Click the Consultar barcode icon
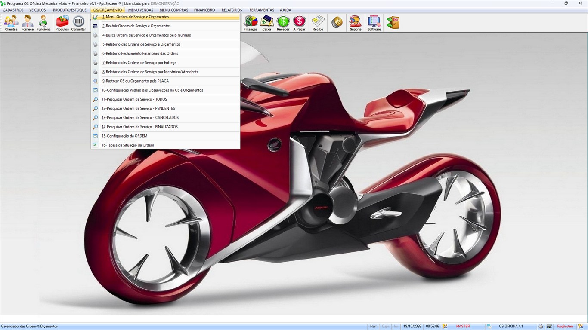The image size is (588, 330). [x=78, y=23]
